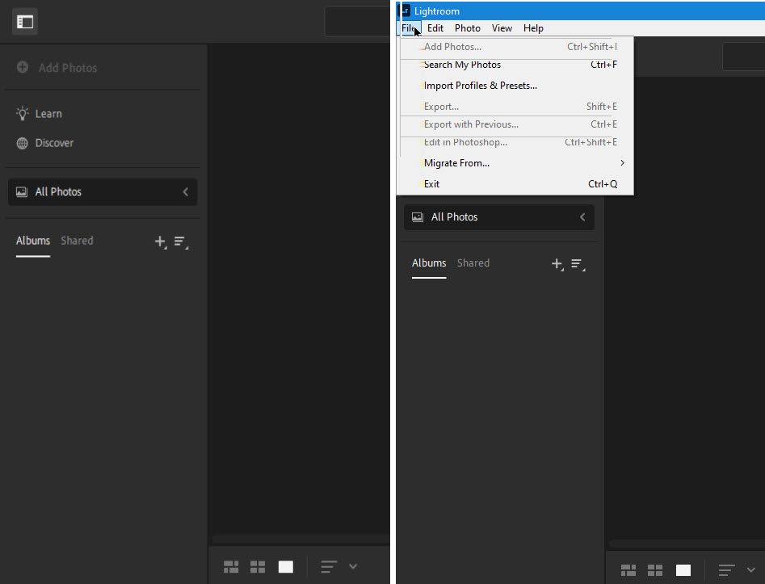
Task: Open the Edit menu
Action: [x=435, y=27]
